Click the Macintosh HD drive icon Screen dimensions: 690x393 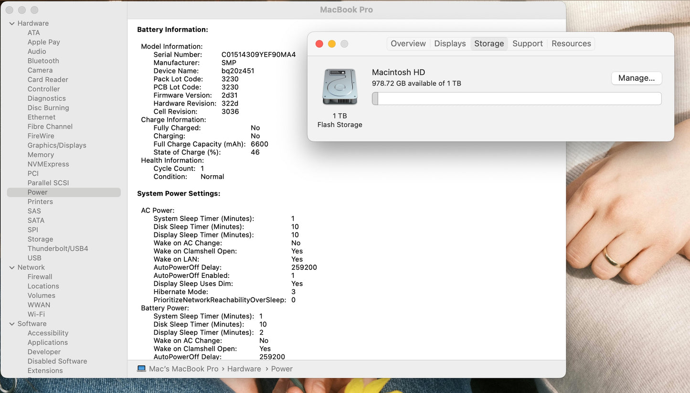(340, 87)
